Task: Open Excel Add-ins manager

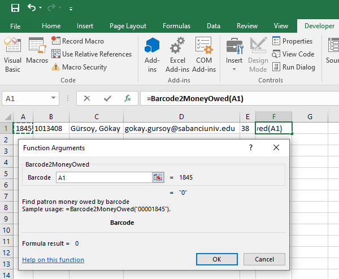Action: (177, 55)
